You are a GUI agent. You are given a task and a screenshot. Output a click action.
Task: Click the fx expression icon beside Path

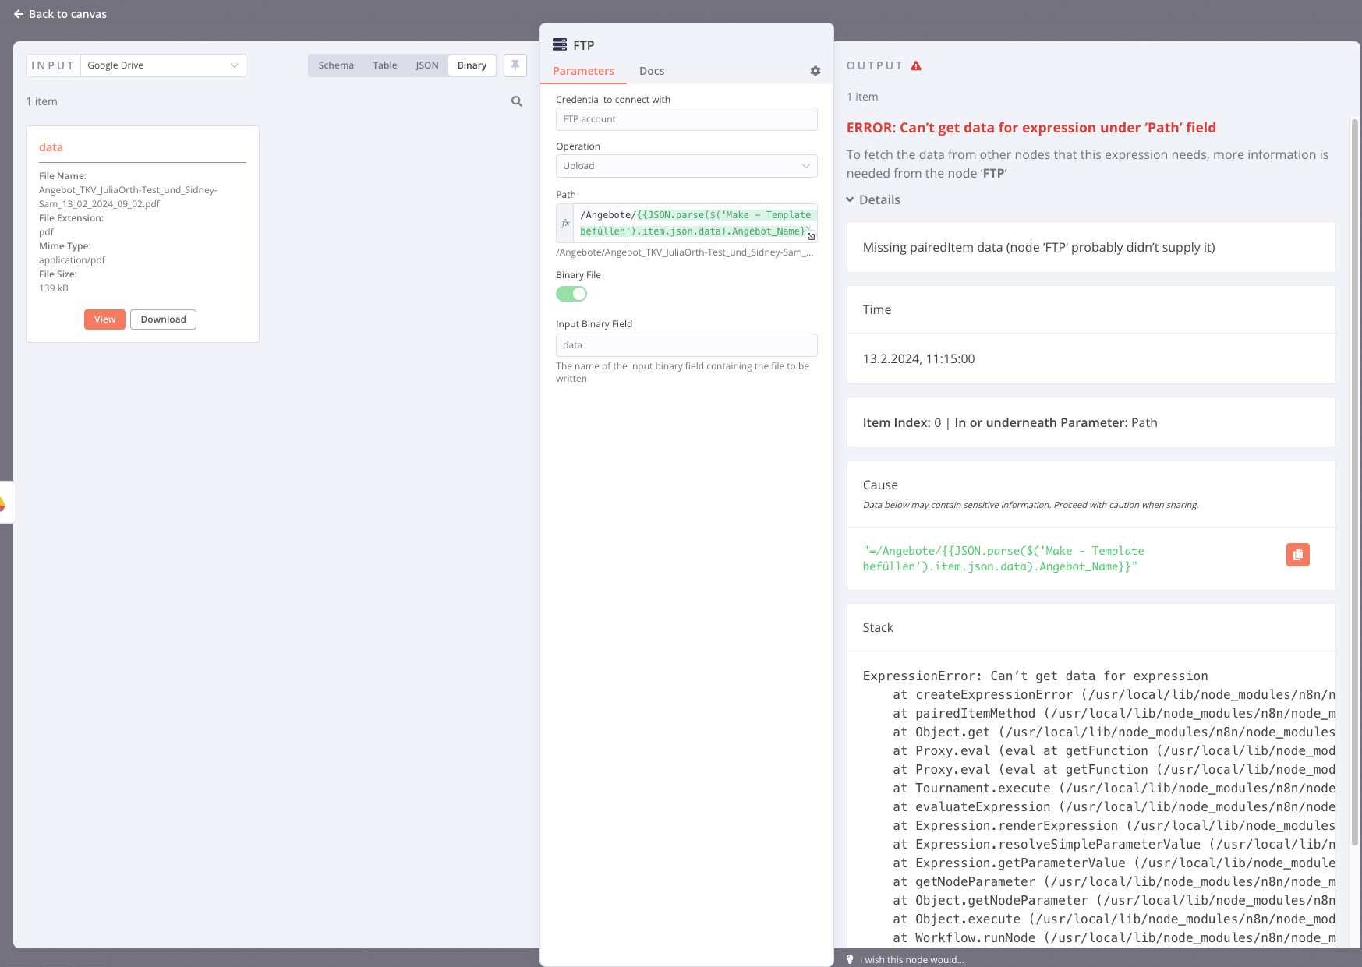pos(565,224)
